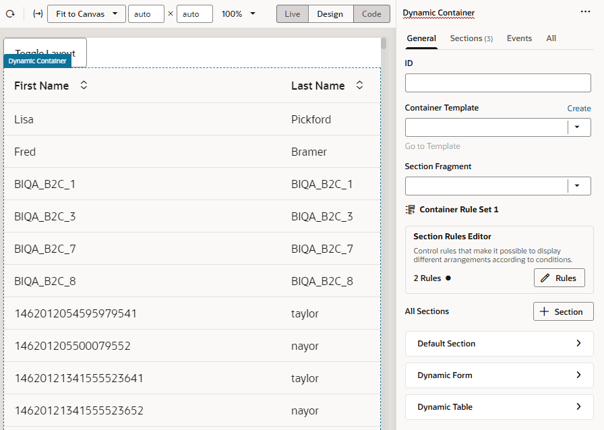Click the Last Name column sort icon

pyautogui.click(x=359, y=85)
